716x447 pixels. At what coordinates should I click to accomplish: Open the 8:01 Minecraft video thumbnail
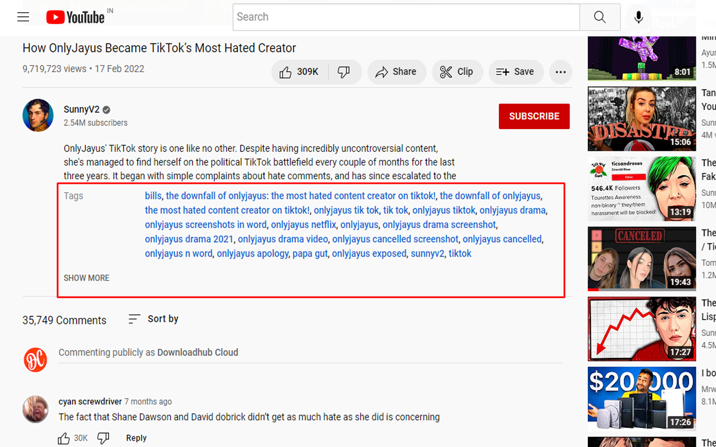pyautogui.click(x=642, y=57)
